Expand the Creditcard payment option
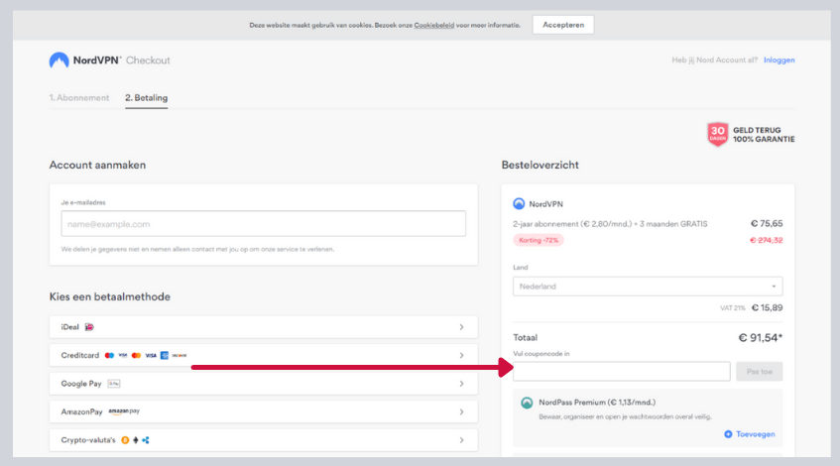The image size is (840, 466). pos(263,355)
